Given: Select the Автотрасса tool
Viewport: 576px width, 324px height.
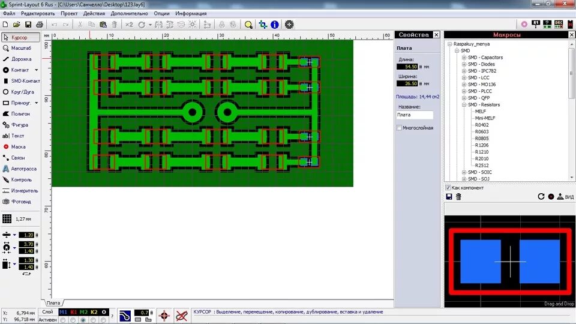Looking at the screenshot, I should tap(20, 169).
